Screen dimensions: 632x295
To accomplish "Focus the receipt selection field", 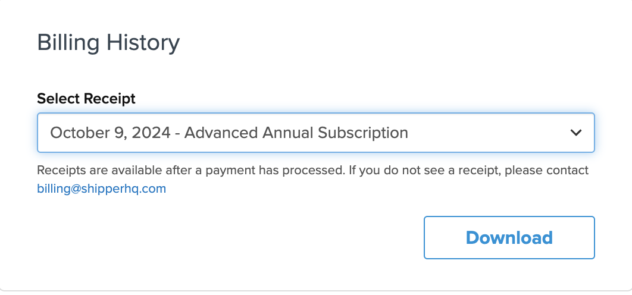I will point(315,133).
